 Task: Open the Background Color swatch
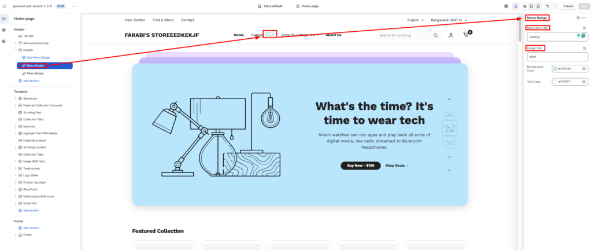[x=556, y=69]
